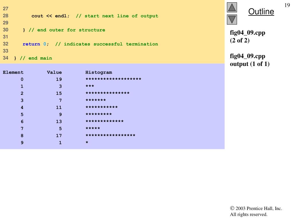Click the slide number 19
Viewport: 293px width, 220px height.
pos(287,5)
